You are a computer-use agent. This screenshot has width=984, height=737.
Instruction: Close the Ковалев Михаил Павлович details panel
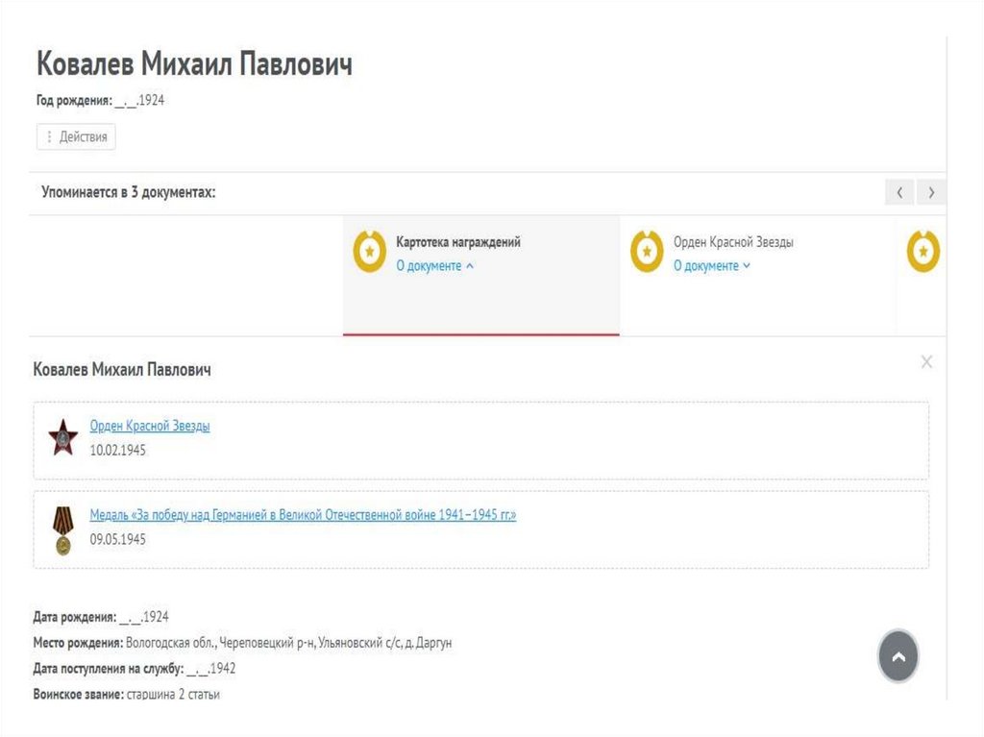pos(926,362)
